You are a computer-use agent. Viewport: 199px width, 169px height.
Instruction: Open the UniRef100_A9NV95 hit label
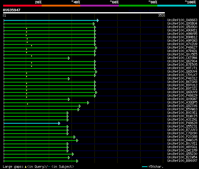click(182, 34)
